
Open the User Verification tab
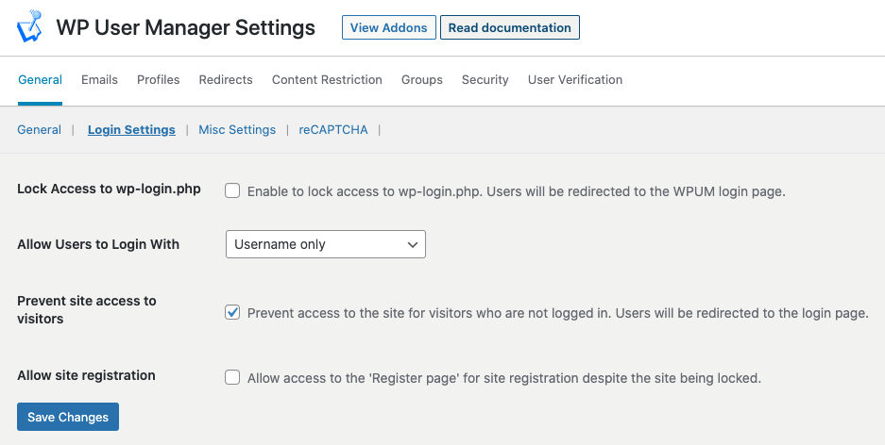[x=575, y=80]
